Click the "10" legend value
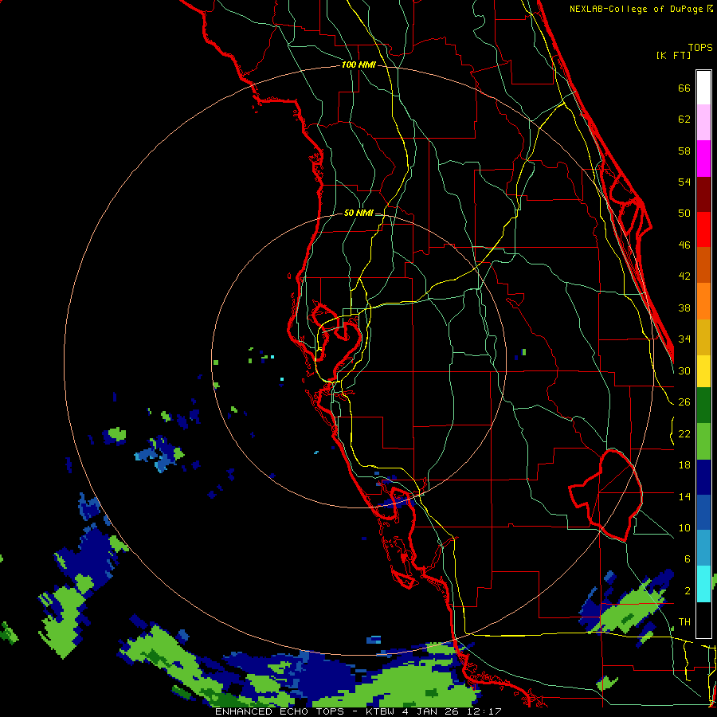 tap(684, 527)
